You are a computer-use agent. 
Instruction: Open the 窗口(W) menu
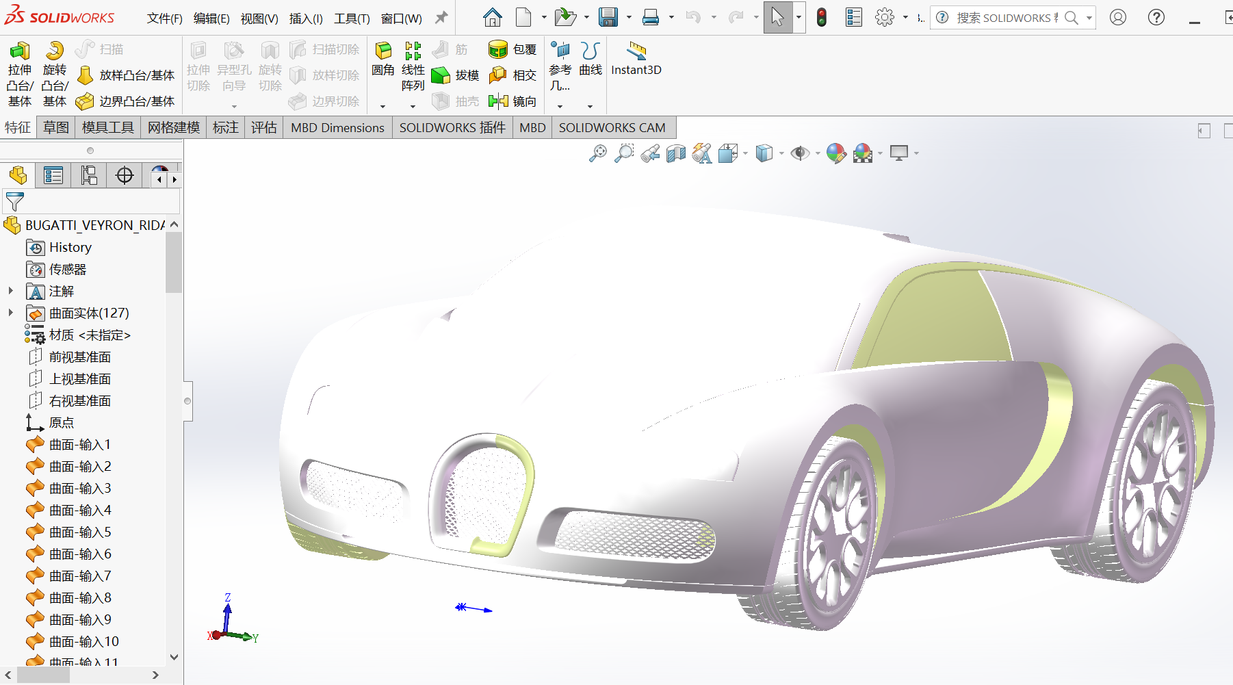[402, 18]
